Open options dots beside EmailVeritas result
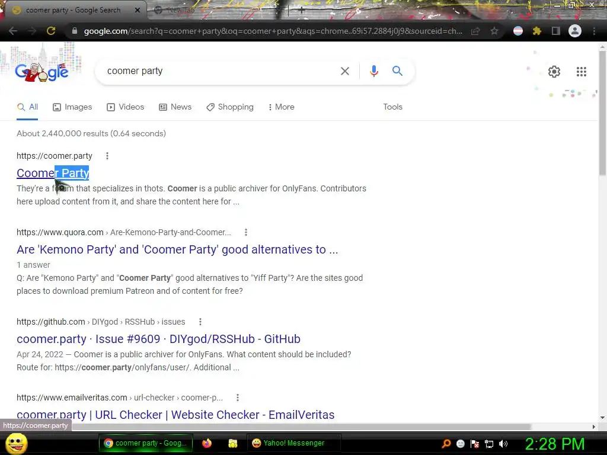The height and width of the screenshot is (455, 607). 238,398
